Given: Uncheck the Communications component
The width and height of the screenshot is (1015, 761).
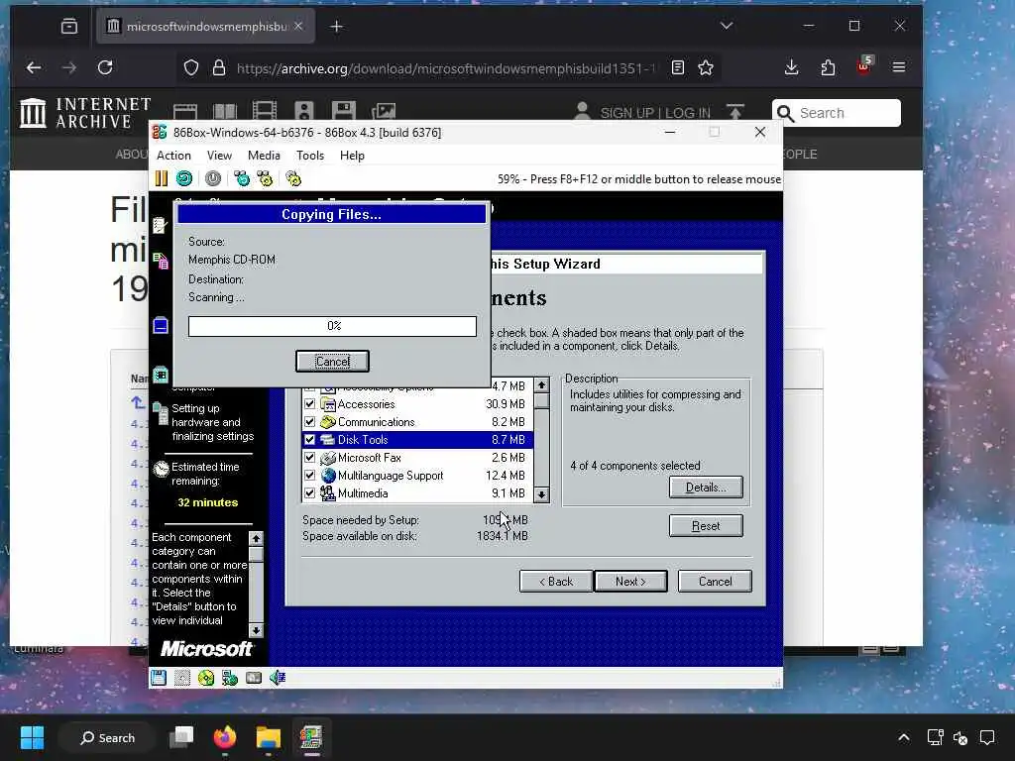Looking at the screenshot, I should (x=309, y=422).
